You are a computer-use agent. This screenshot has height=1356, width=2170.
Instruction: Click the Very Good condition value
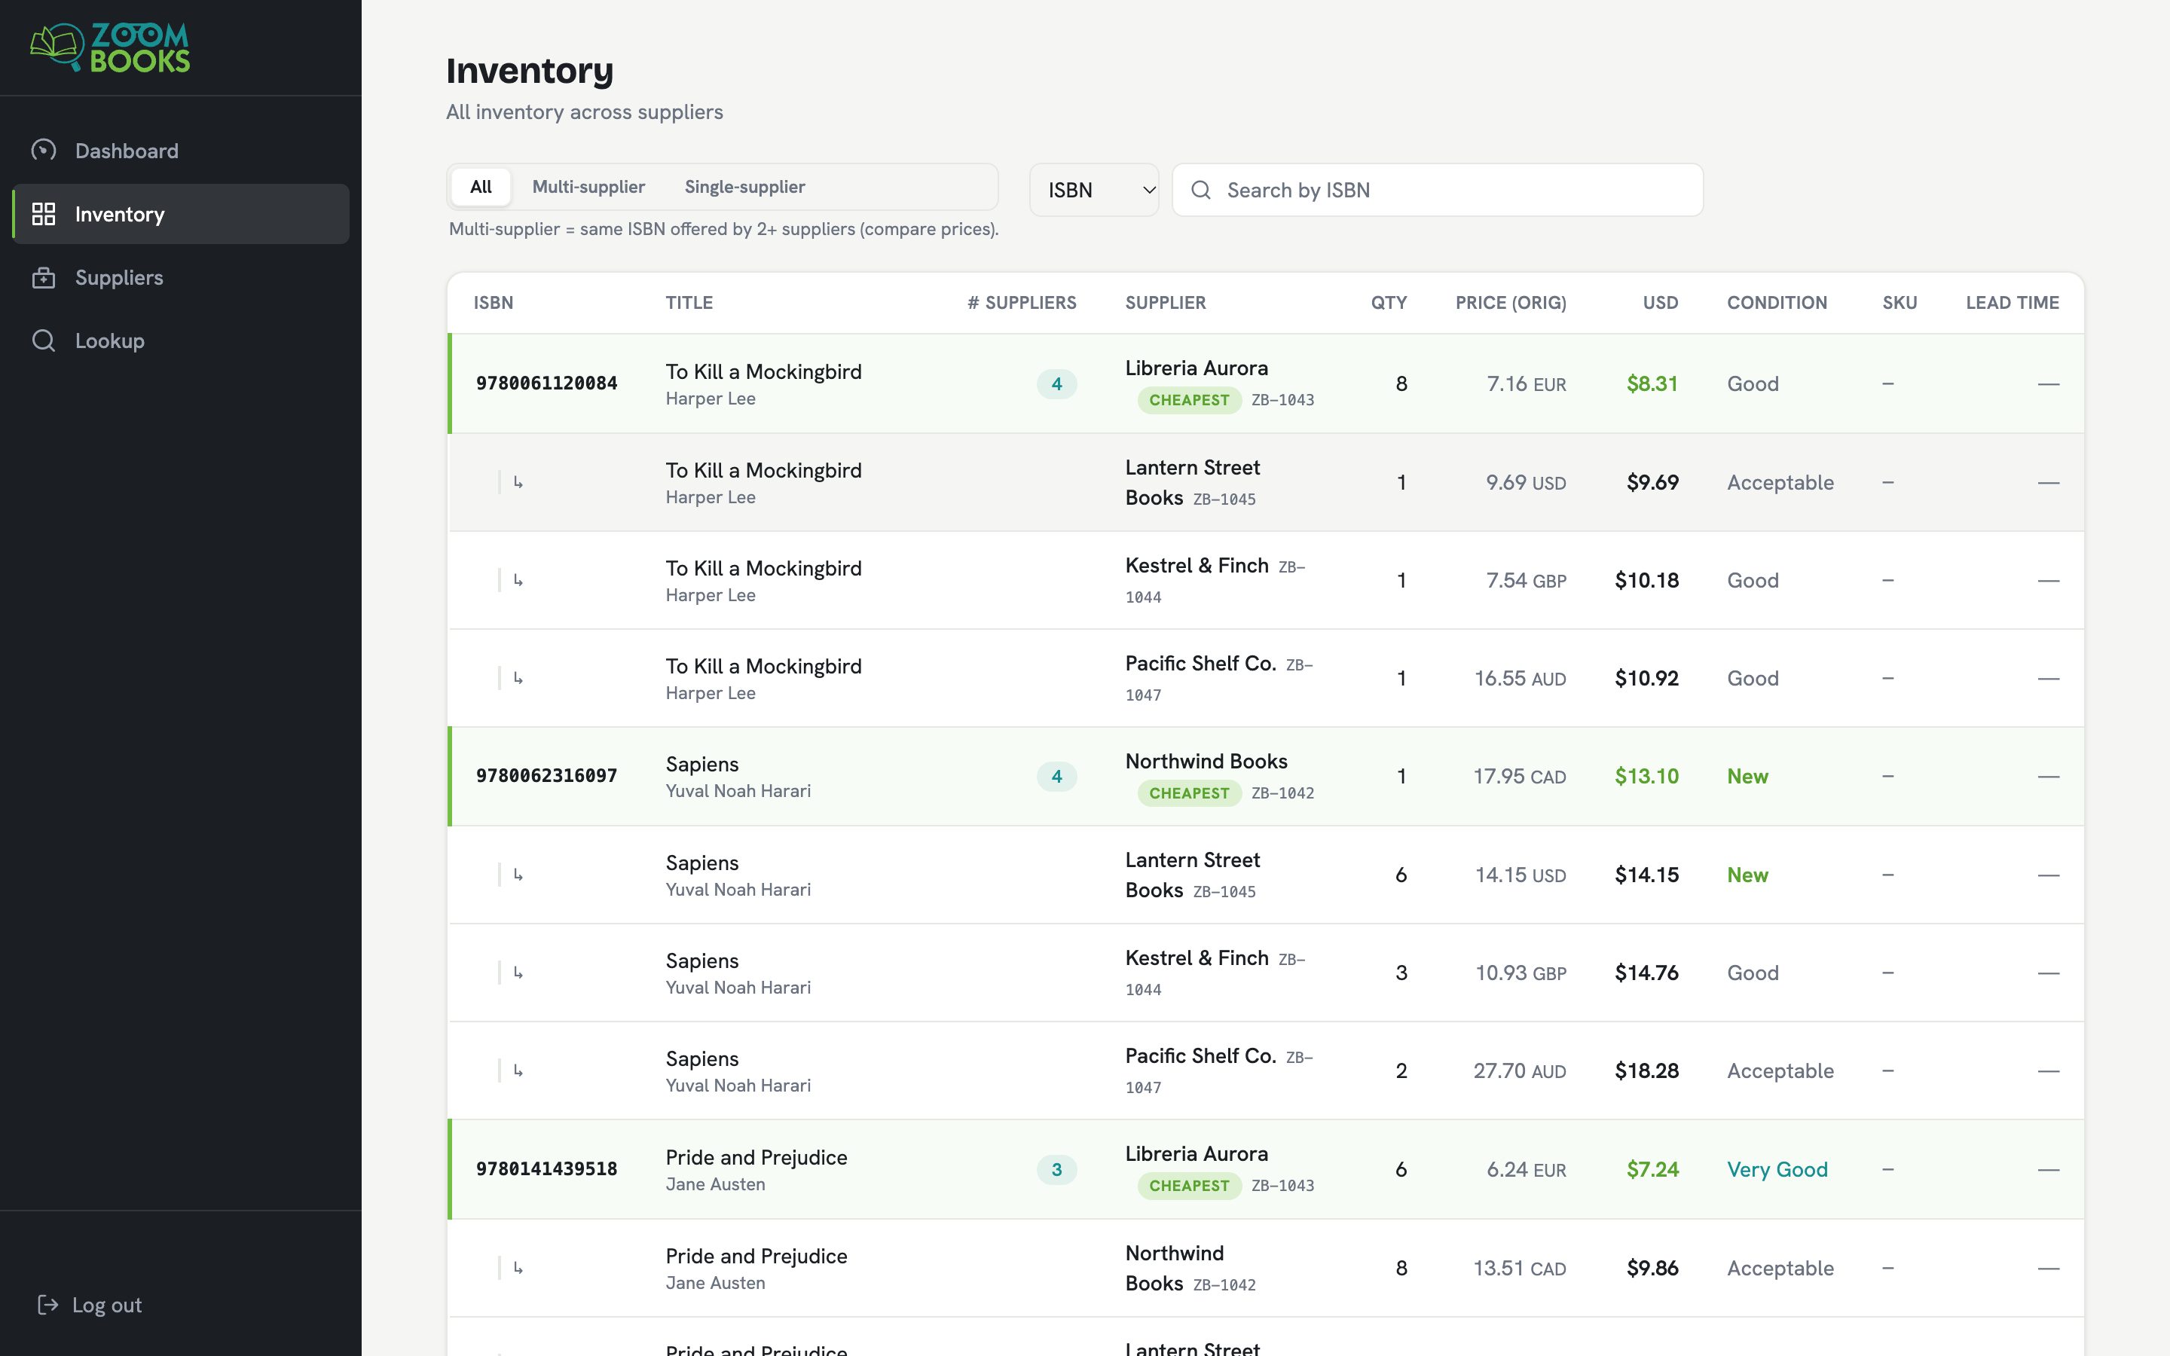coord(1777,1169)
